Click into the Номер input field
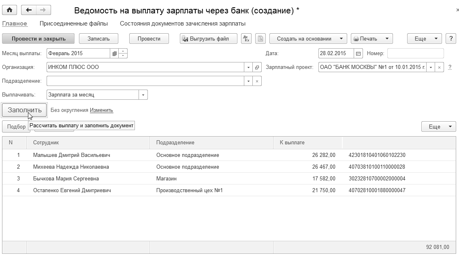The width and height of the screenshot is (459, 255). click(x=415, y=54)
